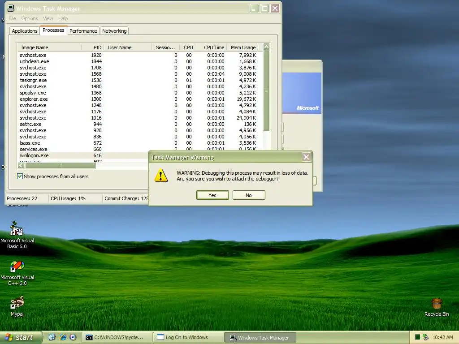Sort by Session ID column header
Image resolution: width=459 pixels, height=344 pixels.
point(165,47)
